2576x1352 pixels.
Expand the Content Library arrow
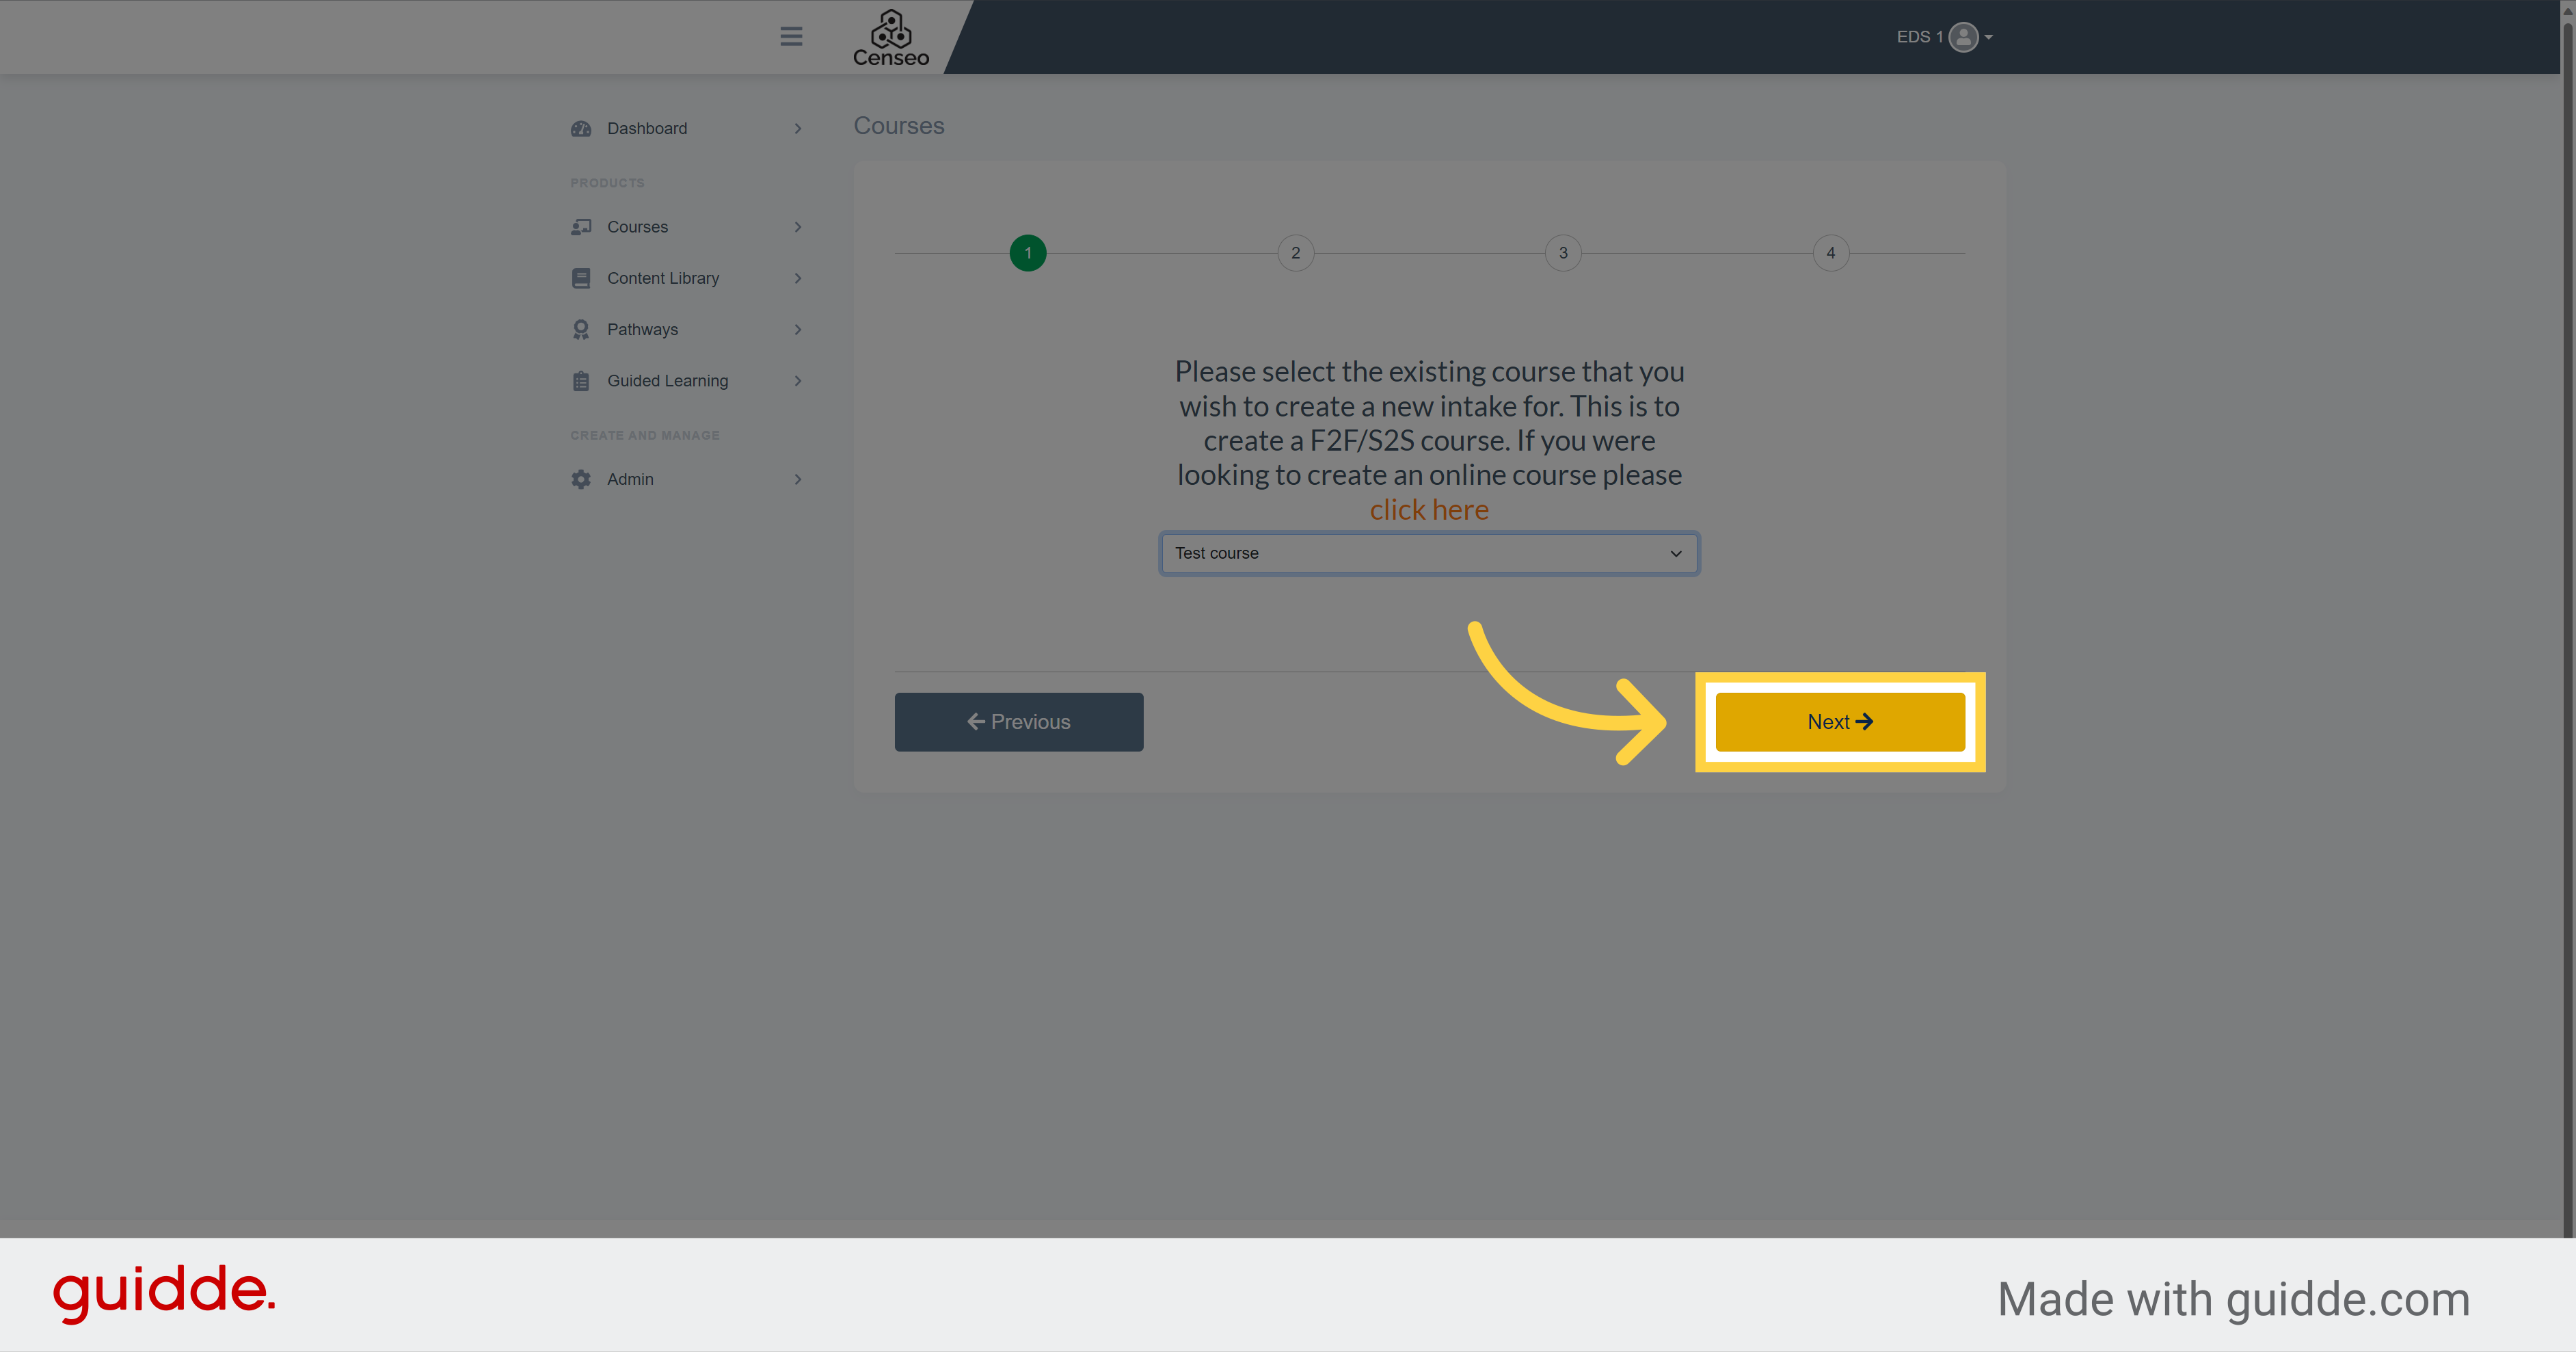coord(797,278)
